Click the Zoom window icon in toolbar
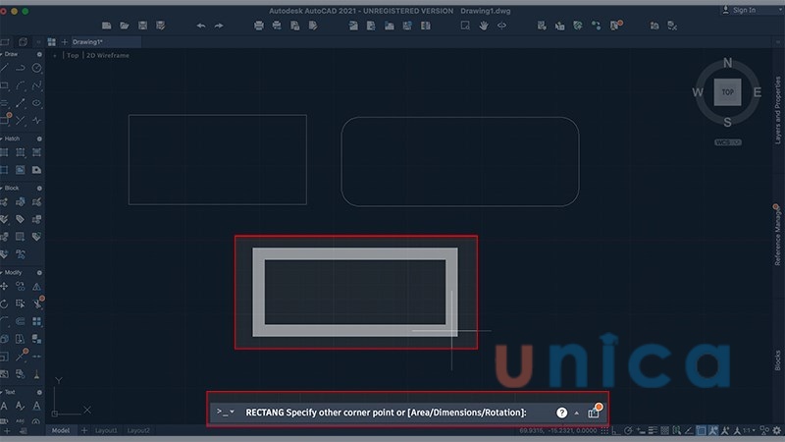Screen dimensions: 785x442 [x=465, y=26]
